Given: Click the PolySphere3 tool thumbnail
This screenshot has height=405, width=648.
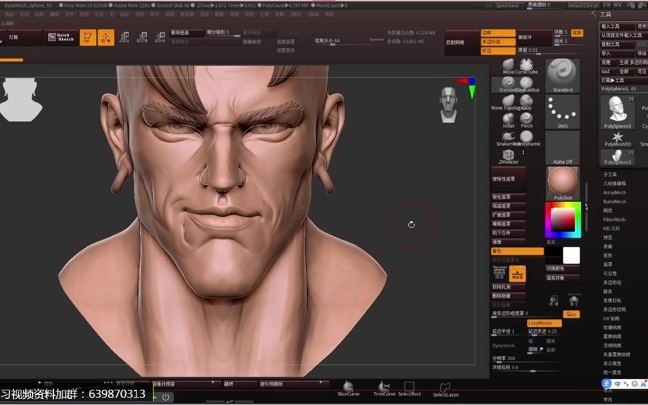Looking at the screenshot, I should pos(617,111).
